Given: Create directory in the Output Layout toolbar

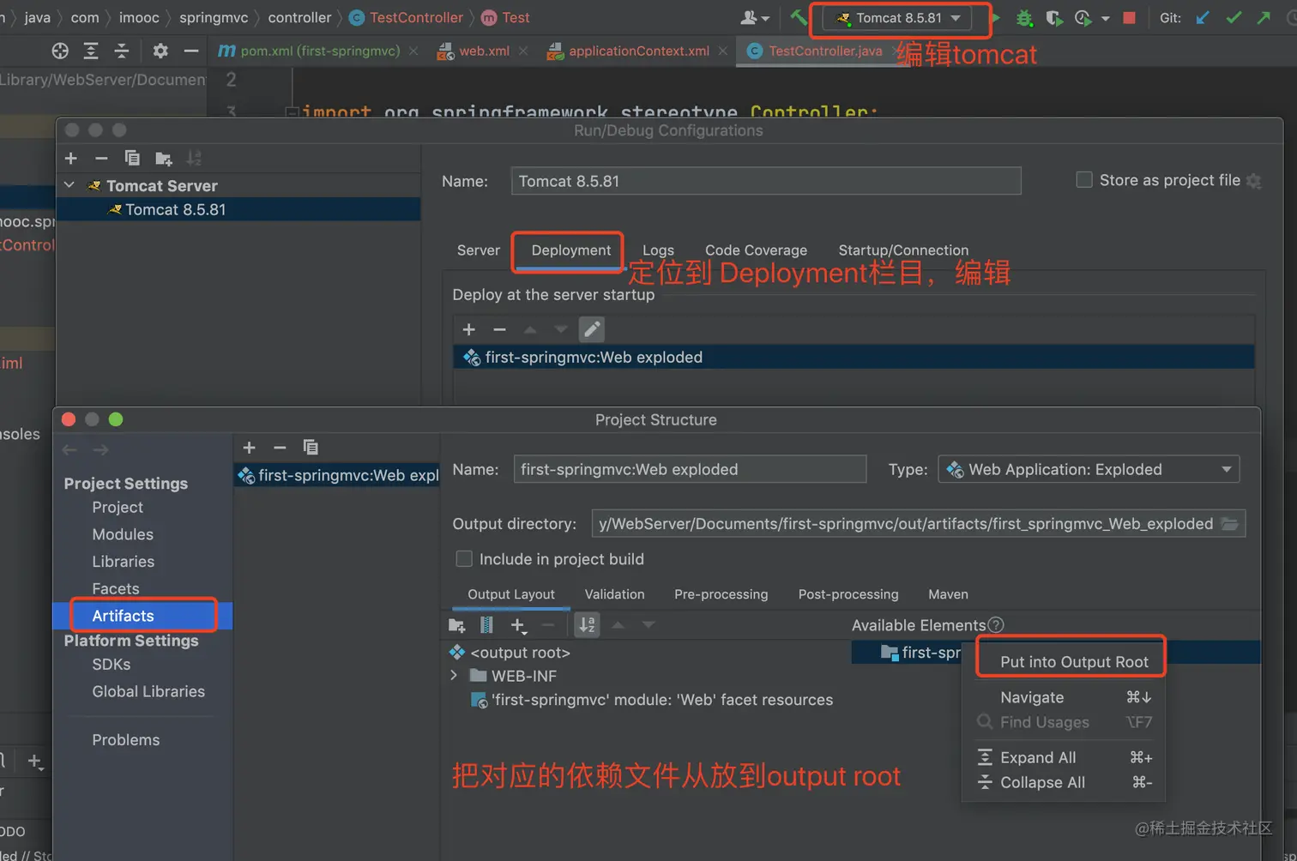Looking at the screenshot, I should coord(456,625).
